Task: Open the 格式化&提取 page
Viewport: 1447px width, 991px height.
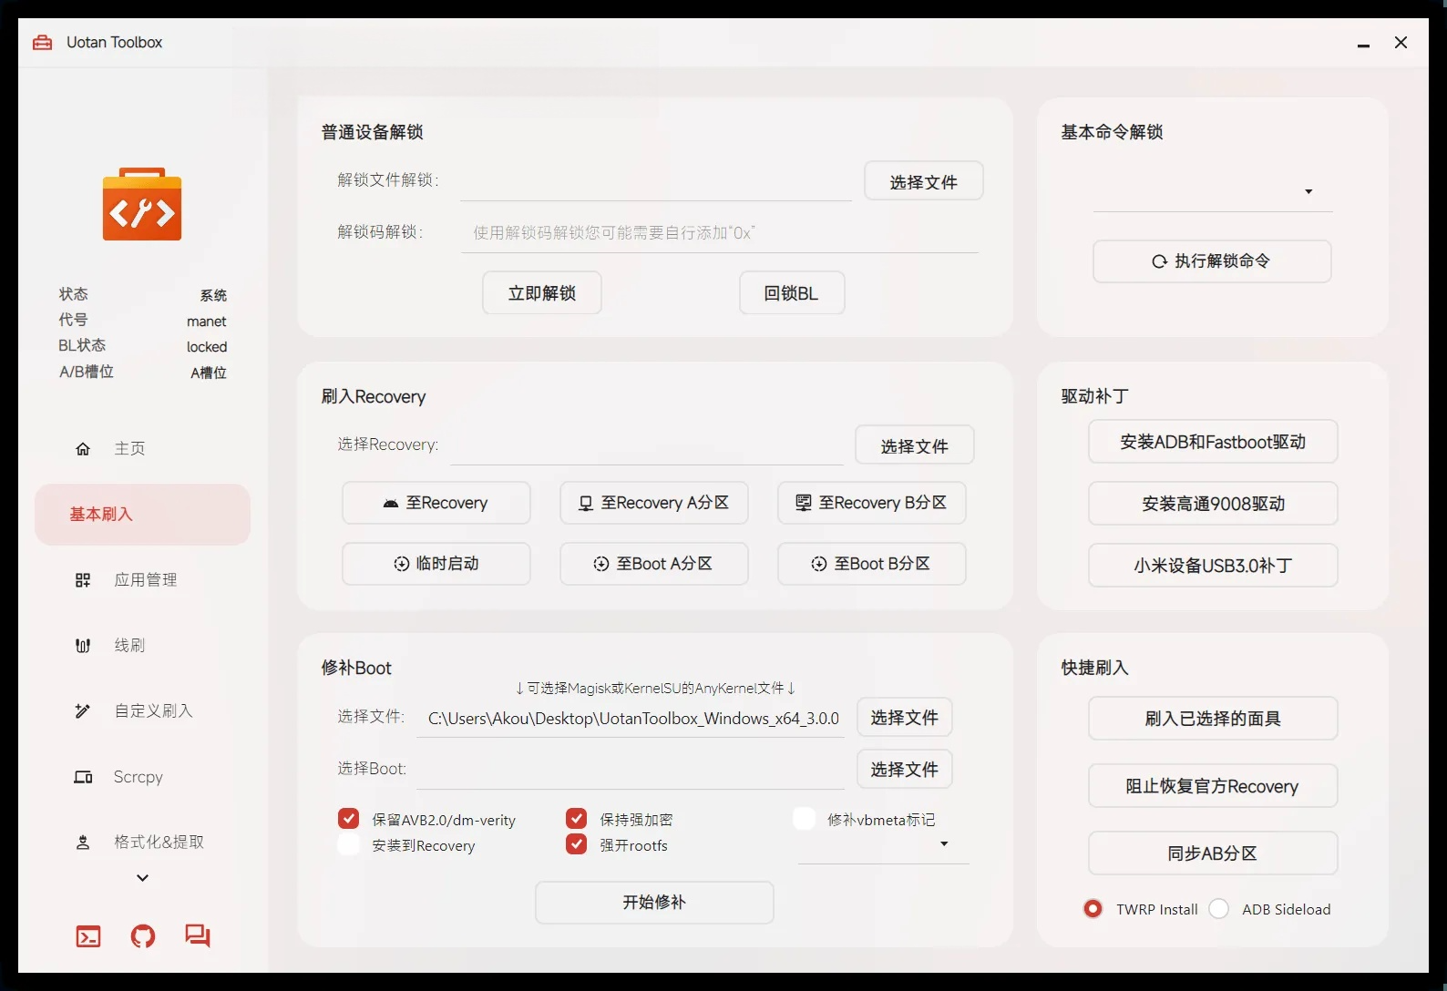Action: point(142,843)
